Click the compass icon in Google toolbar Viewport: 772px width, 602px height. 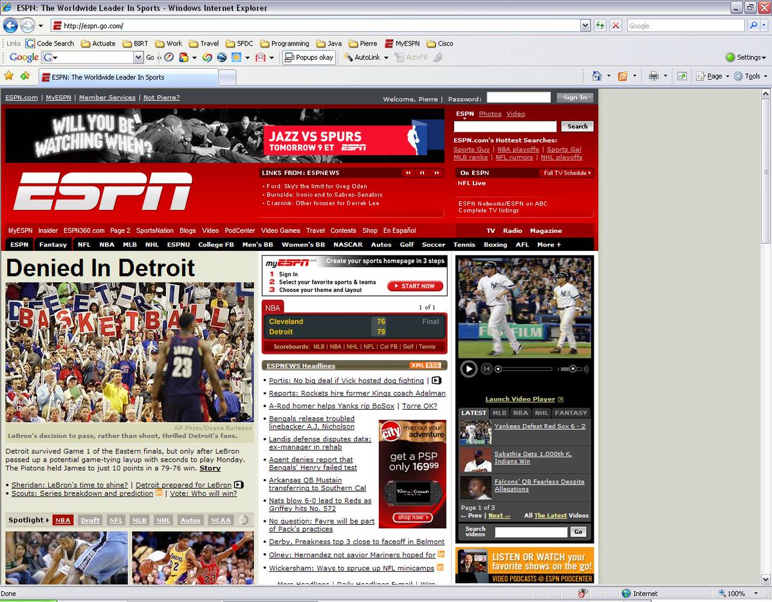coord(169,57)
